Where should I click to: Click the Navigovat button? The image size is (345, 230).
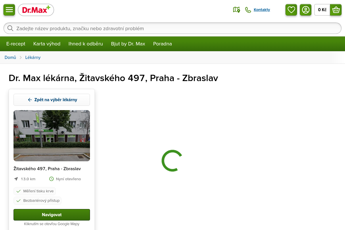pos(52,215)
